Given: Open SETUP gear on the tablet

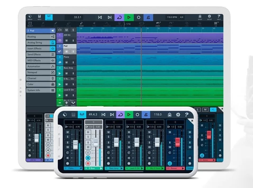Looking at the screenshot, I should (x=209, y=17).
